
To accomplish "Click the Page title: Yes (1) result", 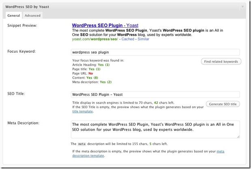I will (86, 69).
